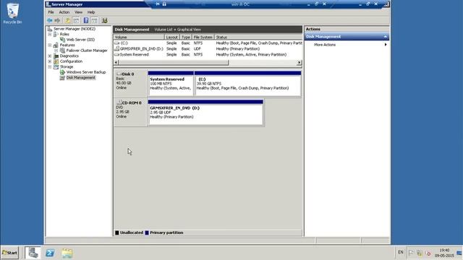Click the CD-ROM 0 disc icon
Screen dimensions: 463x260
point(119,103)
